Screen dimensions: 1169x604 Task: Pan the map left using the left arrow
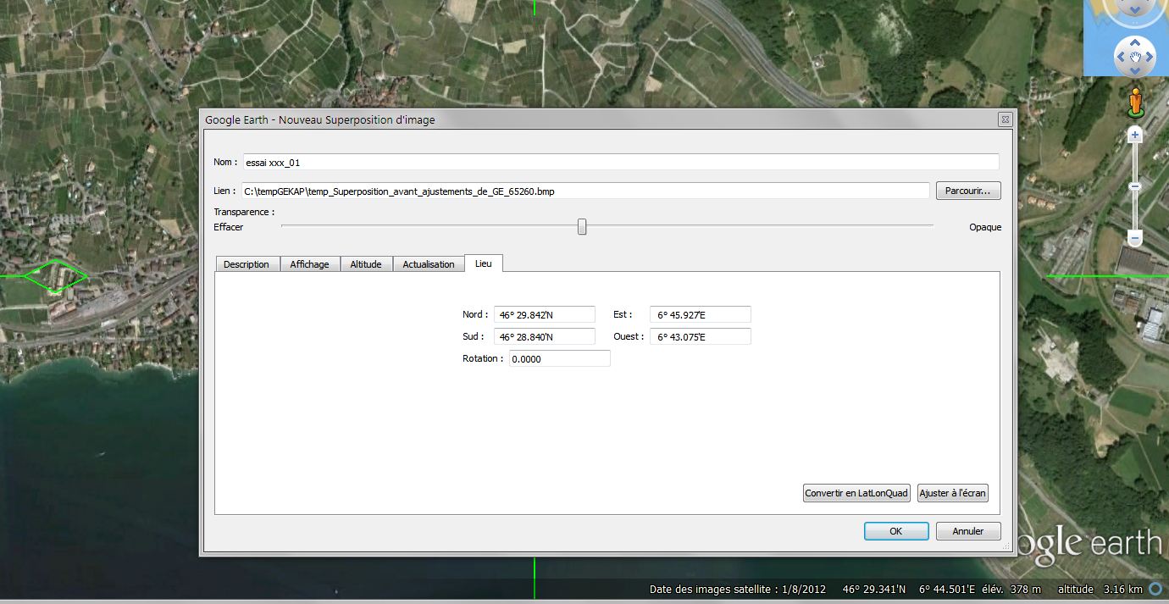pyautogui.click(x=1121, y=57)
